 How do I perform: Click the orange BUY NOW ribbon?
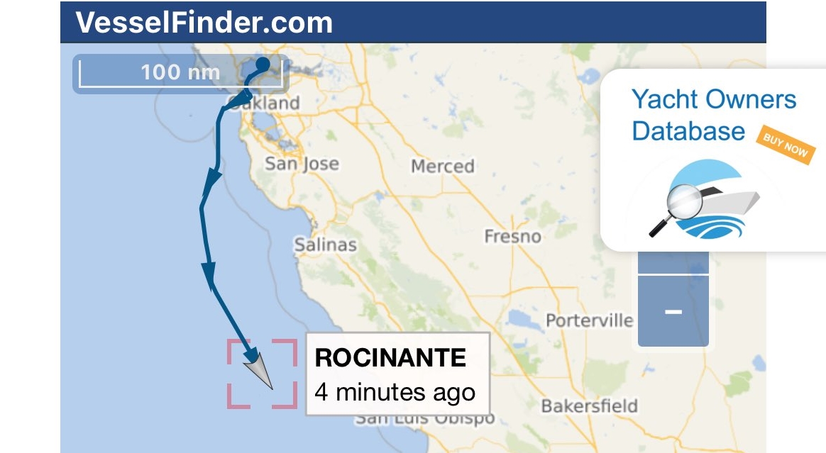(x=786, y=145)
